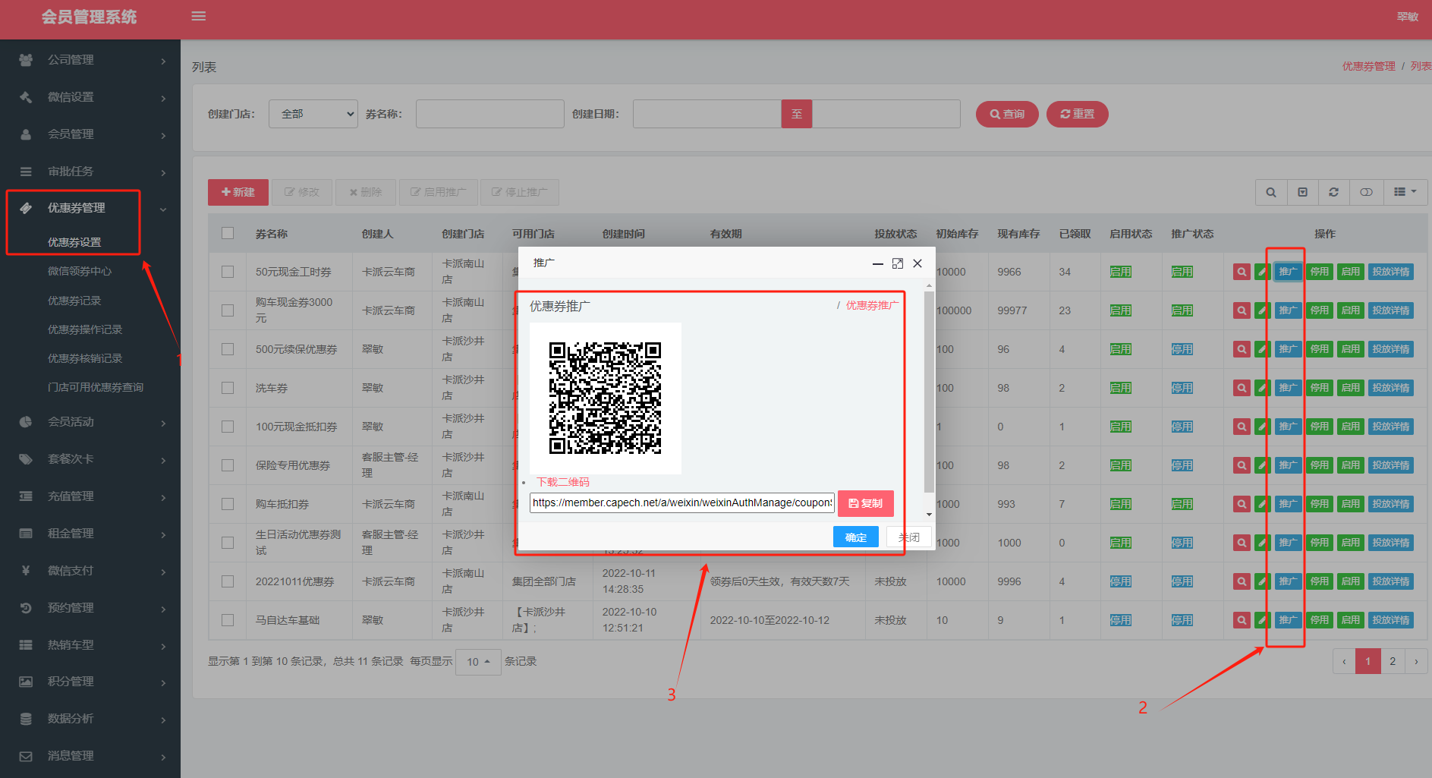Check the 50元现金工时券 row checkbox
1432x778 pixels.
(x=228, y=272)
